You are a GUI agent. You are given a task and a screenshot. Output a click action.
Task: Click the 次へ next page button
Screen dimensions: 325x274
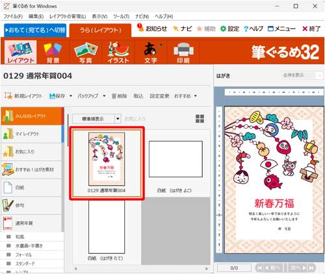click(x=298, y=268)
